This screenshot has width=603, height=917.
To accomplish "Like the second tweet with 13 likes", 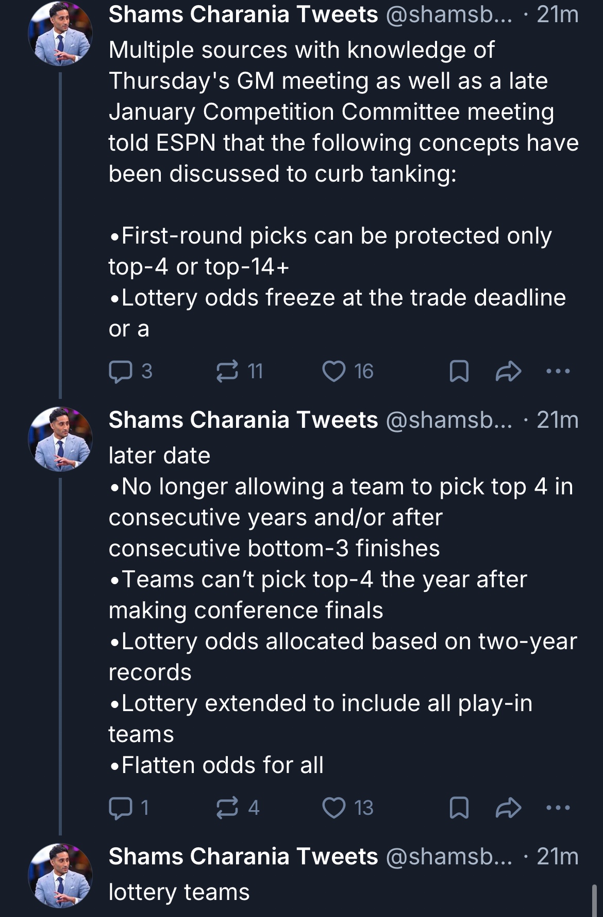I will tap(334, 808).
